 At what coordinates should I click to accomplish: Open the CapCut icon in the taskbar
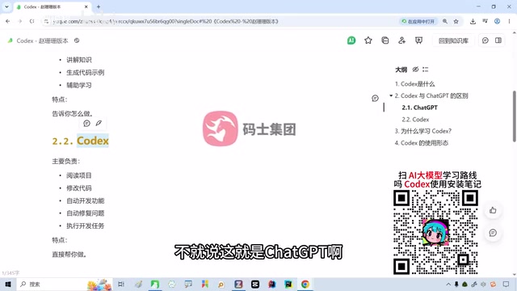pyautogui.click(x=255, y=284)
